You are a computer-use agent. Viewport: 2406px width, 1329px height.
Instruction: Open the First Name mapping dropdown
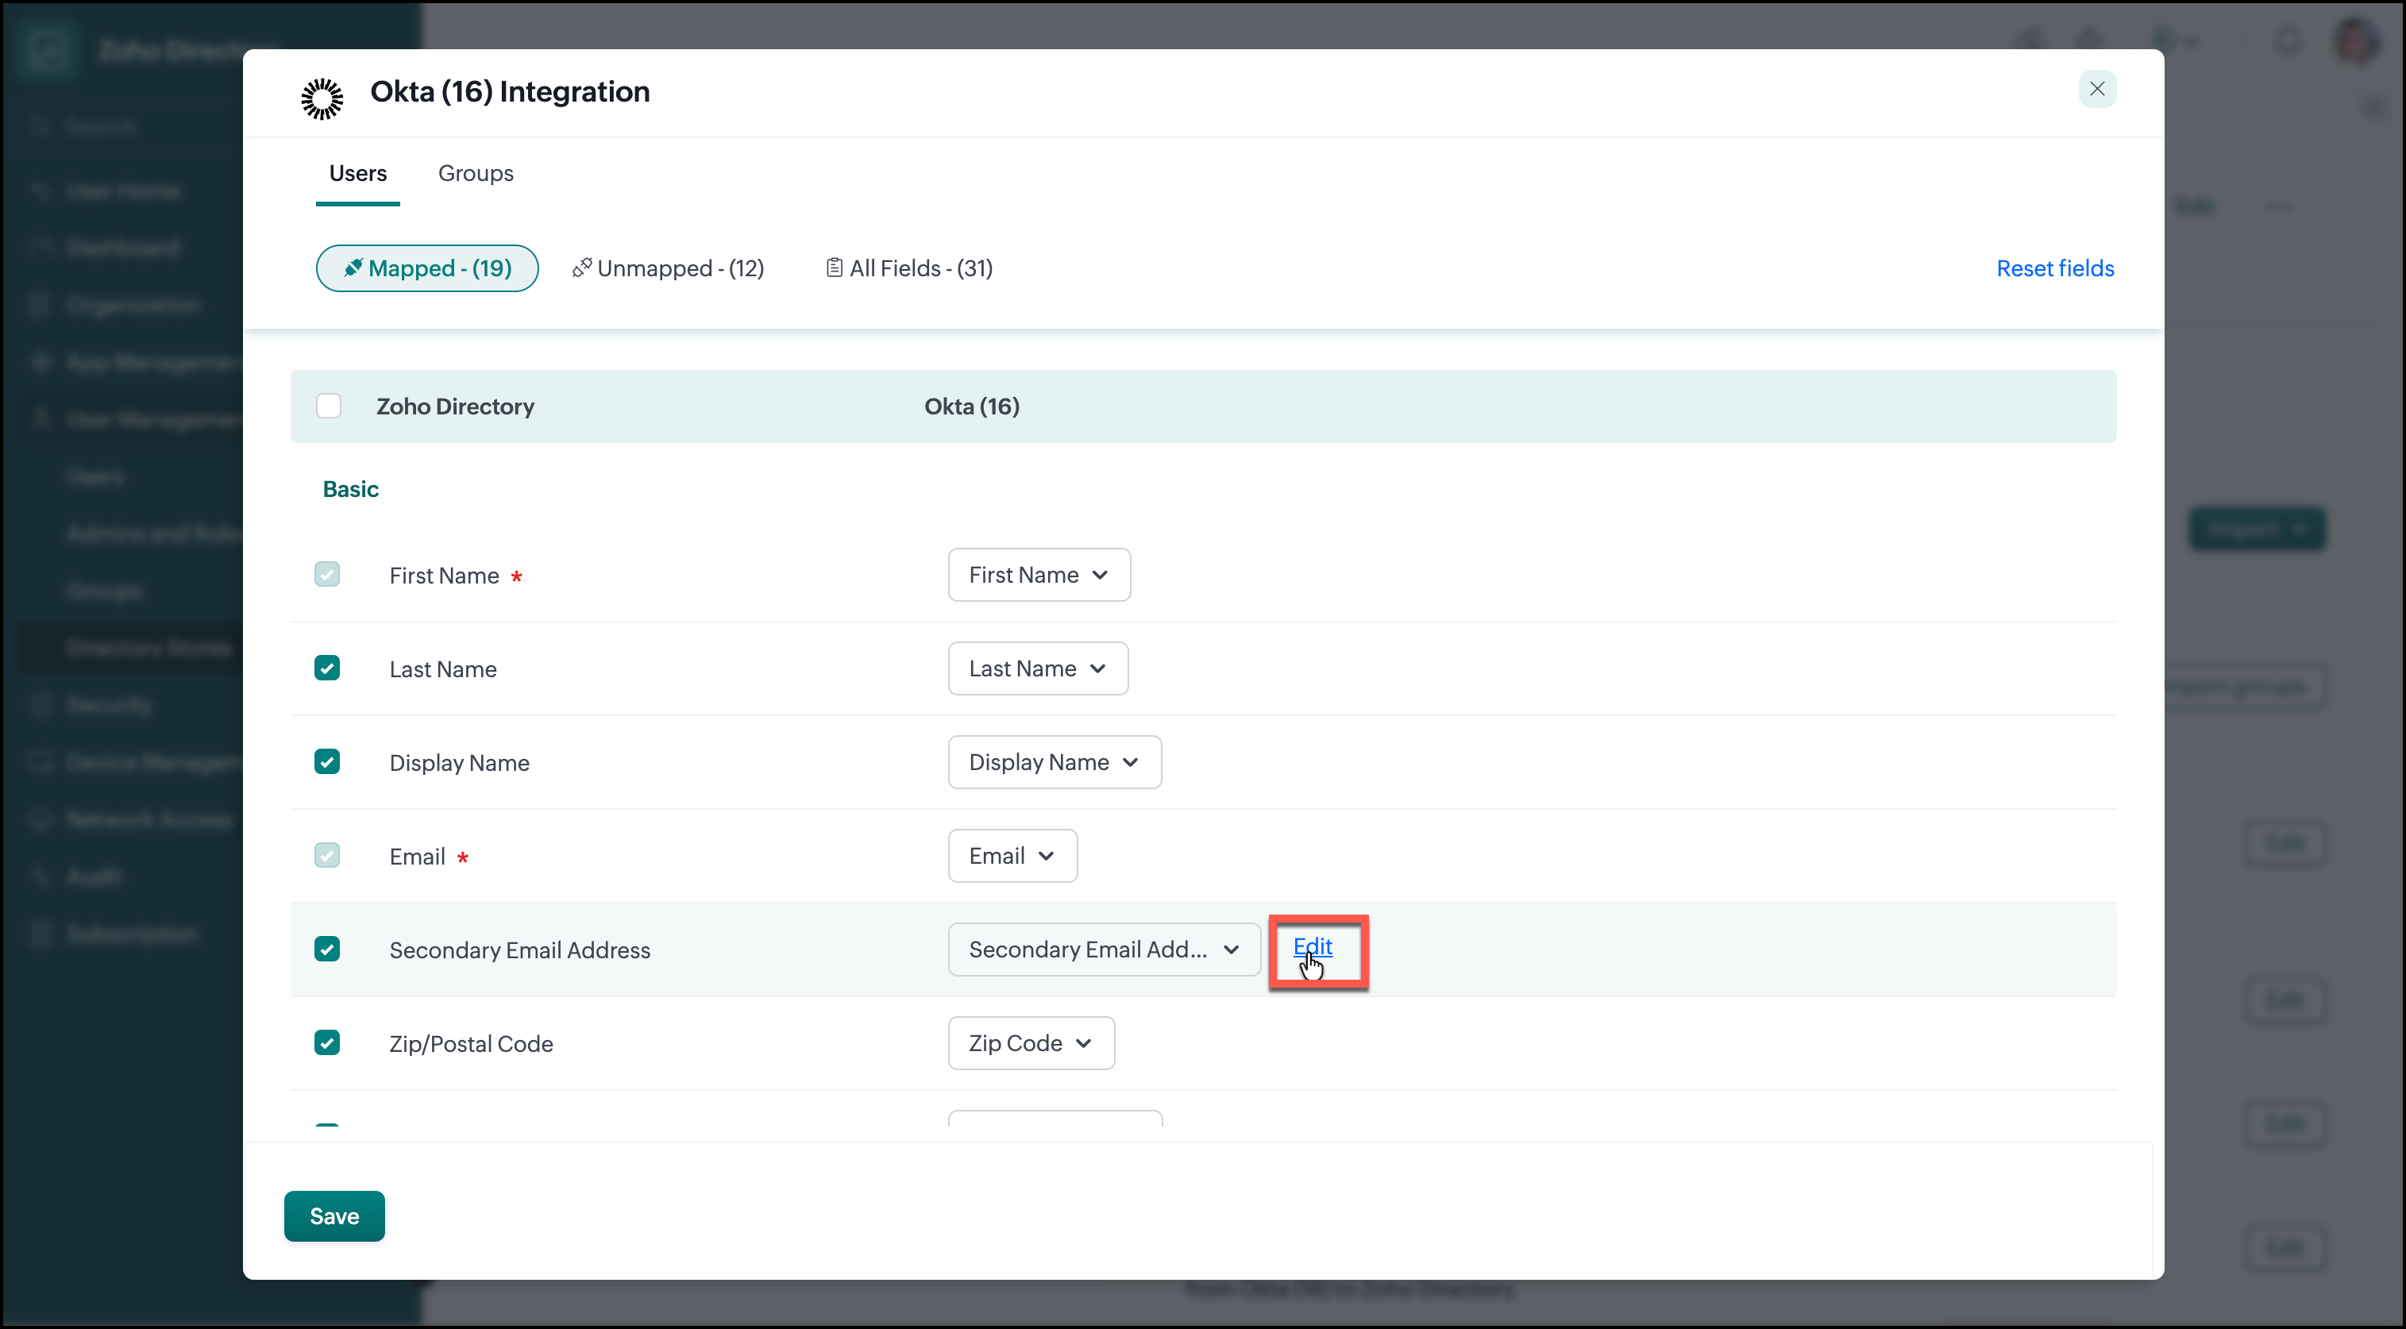(1039, 574)
